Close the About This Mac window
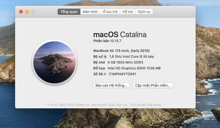The image size is (220, 128). tap(21, 12)
